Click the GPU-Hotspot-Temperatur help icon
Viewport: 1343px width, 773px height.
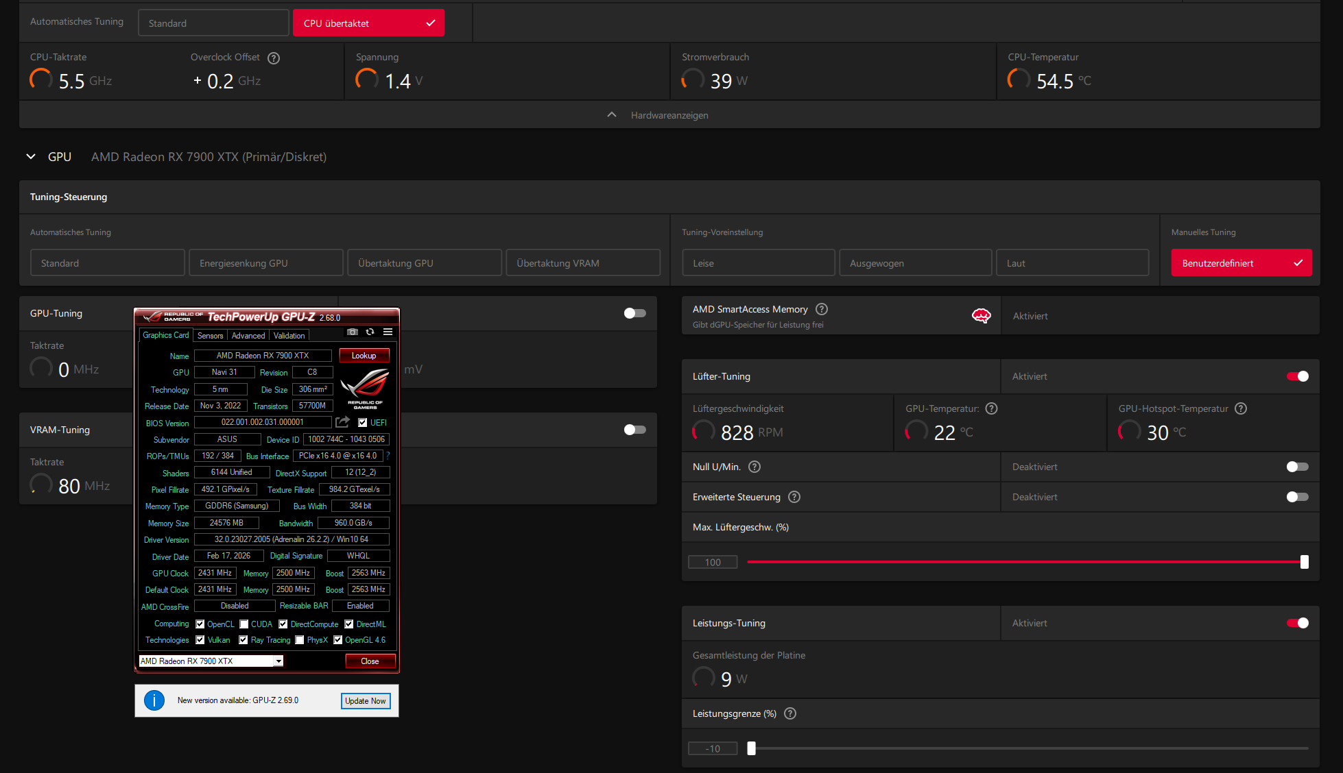point(1241,408)
